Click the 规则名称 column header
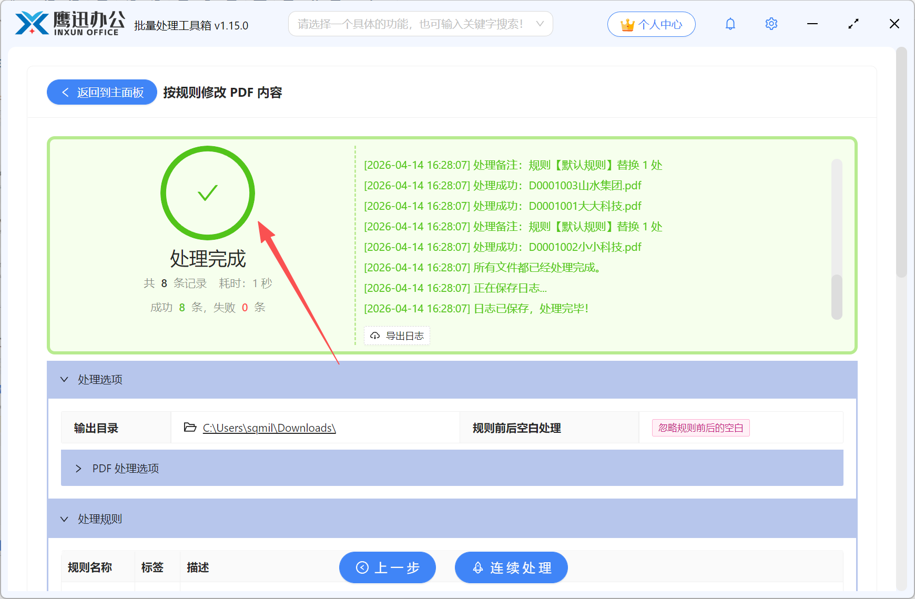 (x=90, y=567)
